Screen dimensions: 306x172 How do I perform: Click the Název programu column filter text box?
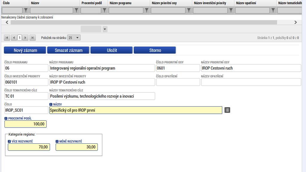(126, 10)
